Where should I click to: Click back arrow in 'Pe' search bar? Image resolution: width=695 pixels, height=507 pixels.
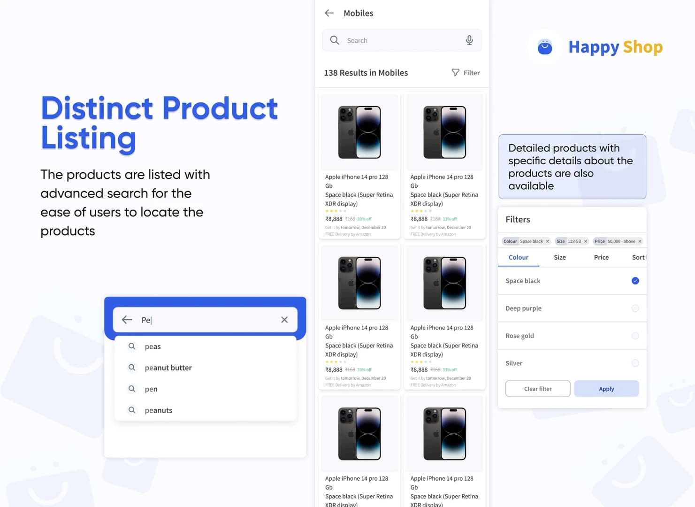coord(127,320)
